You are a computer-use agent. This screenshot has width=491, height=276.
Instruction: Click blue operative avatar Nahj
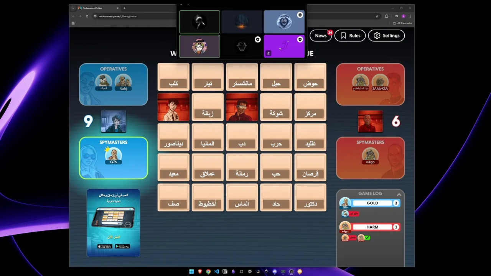(123, 82)
